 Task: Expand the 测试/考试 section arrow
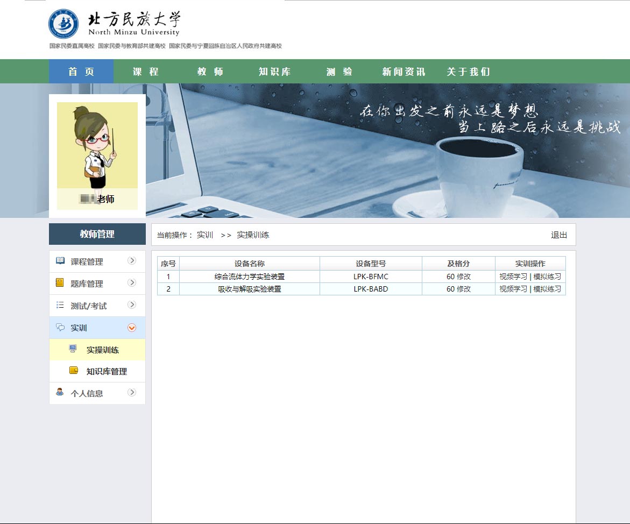[x=132, y=305]
